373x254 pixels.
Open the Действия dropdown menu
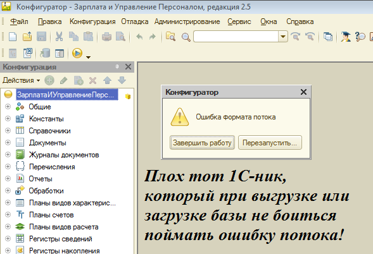tap(21, 80)
